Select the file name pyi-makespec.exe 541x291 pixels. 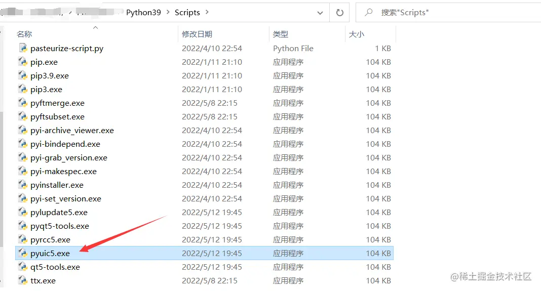tap(63, 172)
